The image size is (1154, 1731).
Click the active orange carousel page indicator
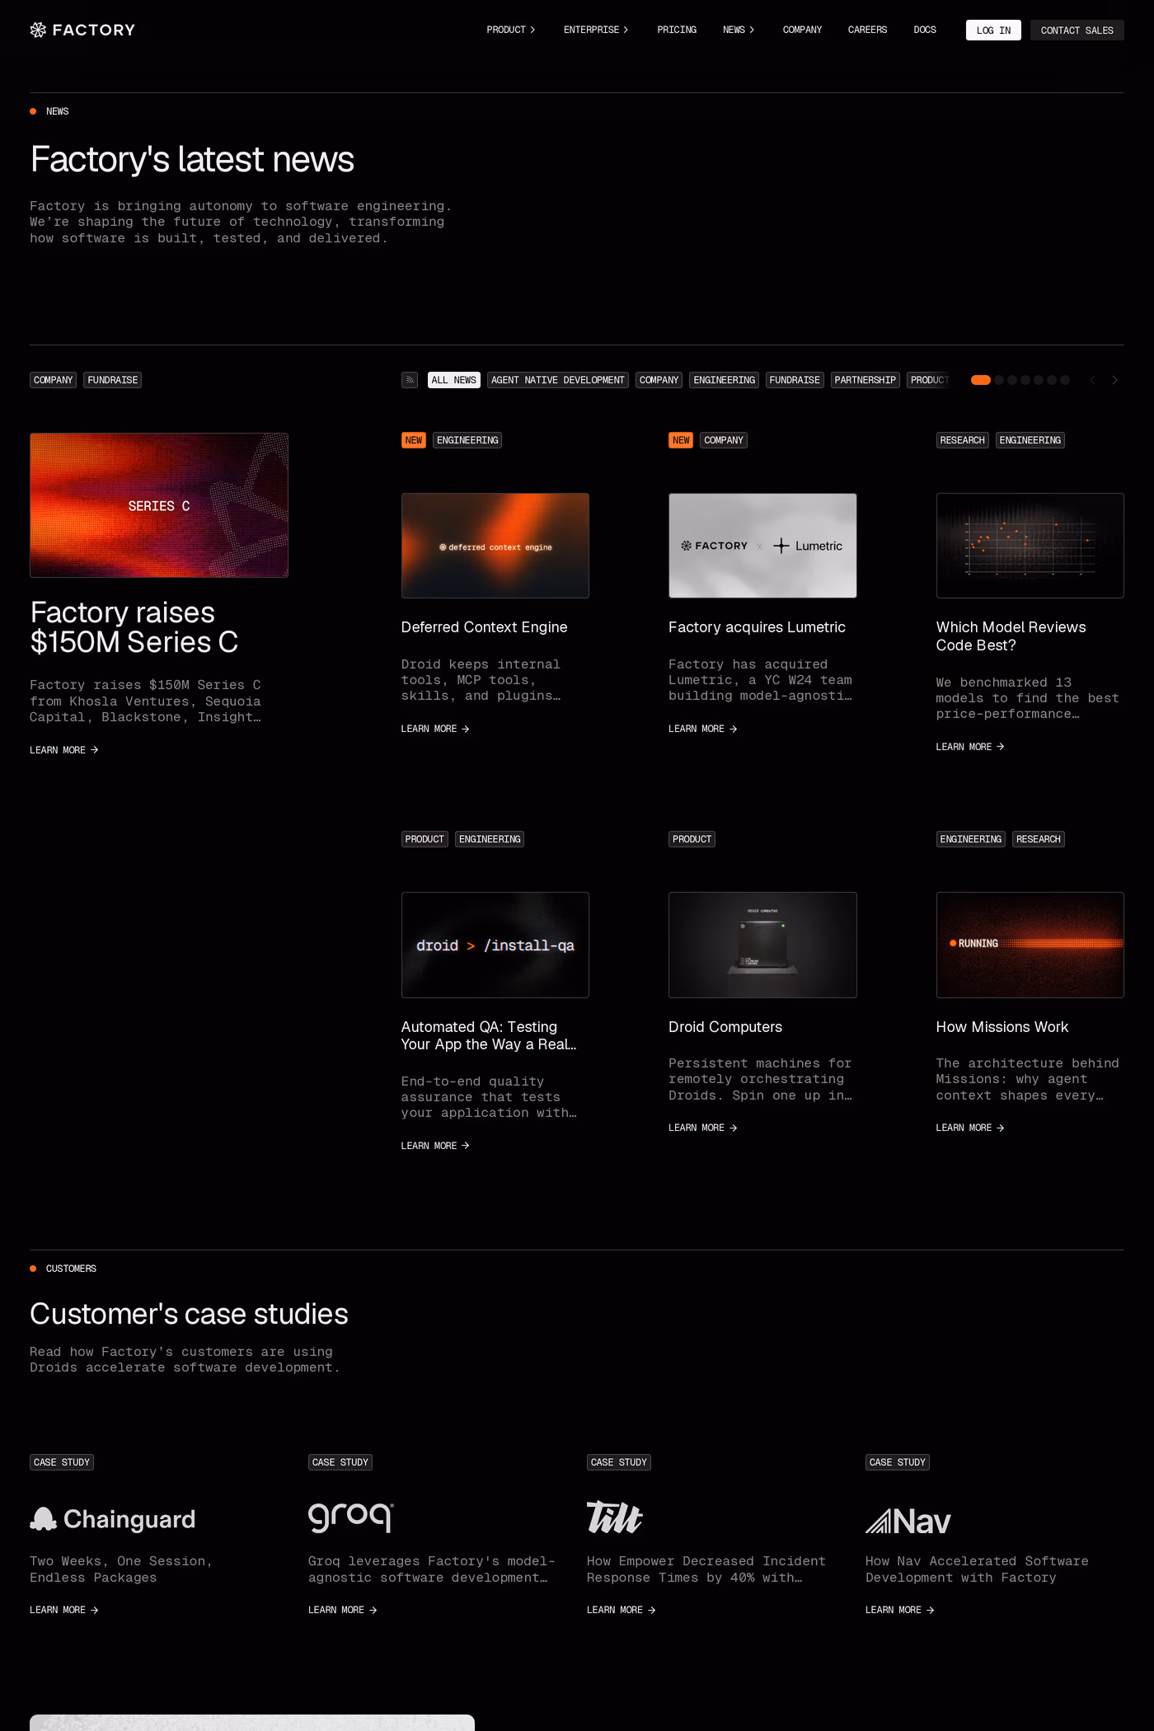click(981, 380)
